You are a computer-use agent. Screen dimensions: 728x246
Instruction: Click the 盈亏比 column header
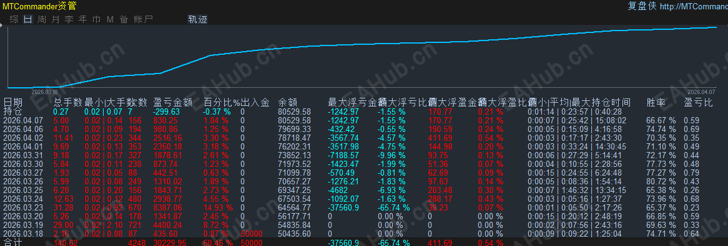698,102
